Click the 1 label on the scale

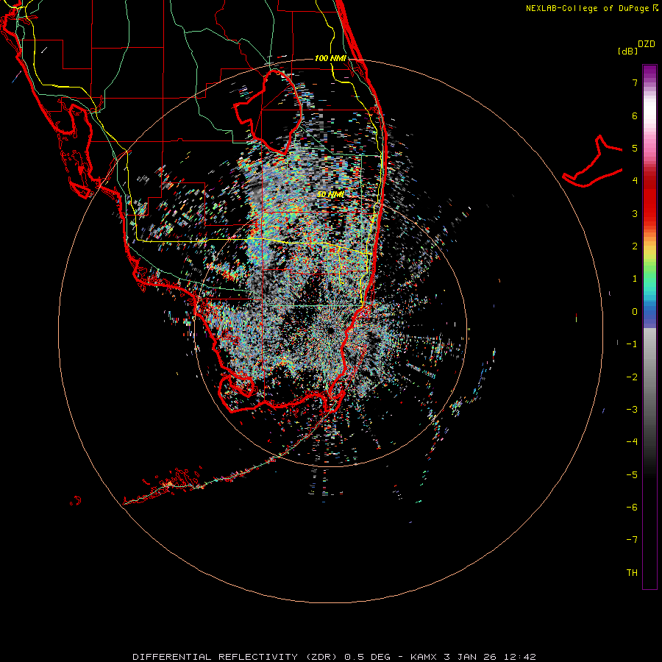point(635,279)
